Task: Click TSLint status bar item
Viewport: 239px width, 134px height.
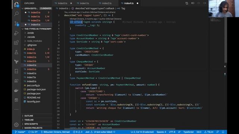Action: (209, 132)
